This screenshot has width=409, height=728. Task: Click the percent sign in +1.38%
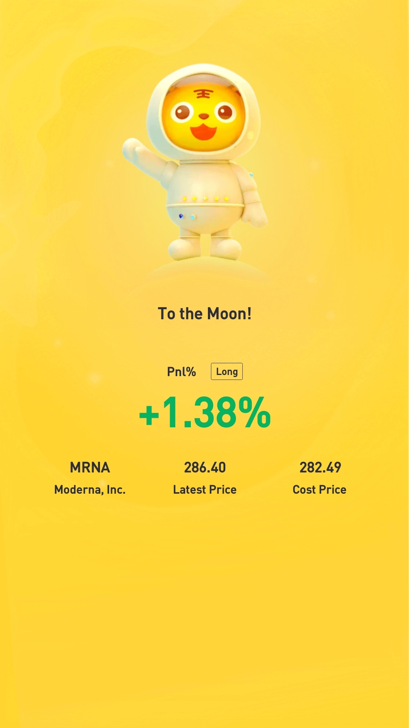pos(254,413)
